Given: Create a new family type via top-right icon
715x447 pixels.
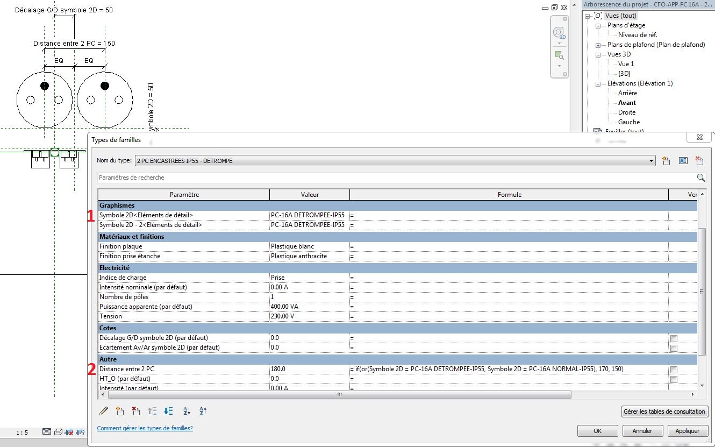Looking at the screenshot, I should (x=666, y=161).
